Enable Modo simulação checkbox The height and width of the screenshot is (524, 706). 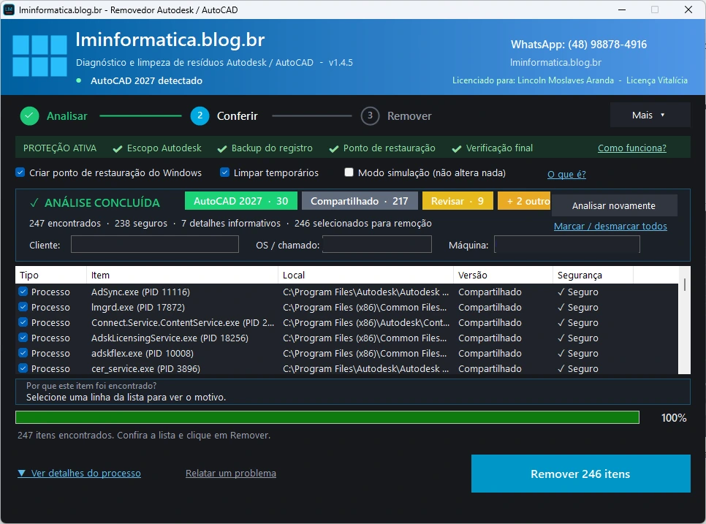click(x=349, y=172)
